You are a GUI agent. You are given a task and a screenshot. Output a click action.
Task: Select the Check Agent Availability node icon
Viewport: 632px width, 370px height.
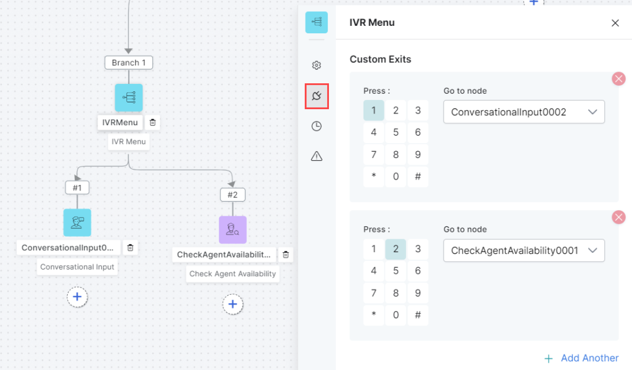[x=232, y=229]
